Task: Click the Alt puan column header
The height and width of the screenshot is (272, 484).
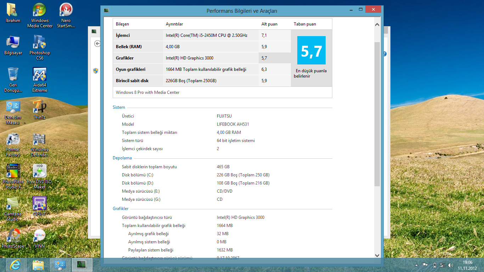Action: click(x=269, y=24)
